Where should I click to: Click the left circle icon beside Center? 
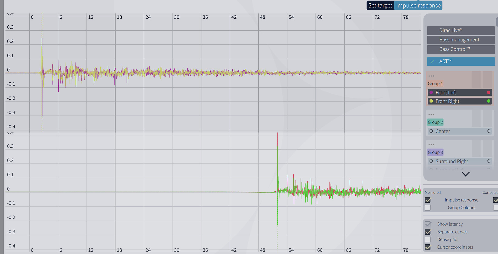point(431,131)
